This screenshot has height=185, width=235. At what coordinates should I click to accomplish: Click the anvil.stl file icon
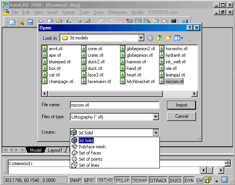point(45,48)
